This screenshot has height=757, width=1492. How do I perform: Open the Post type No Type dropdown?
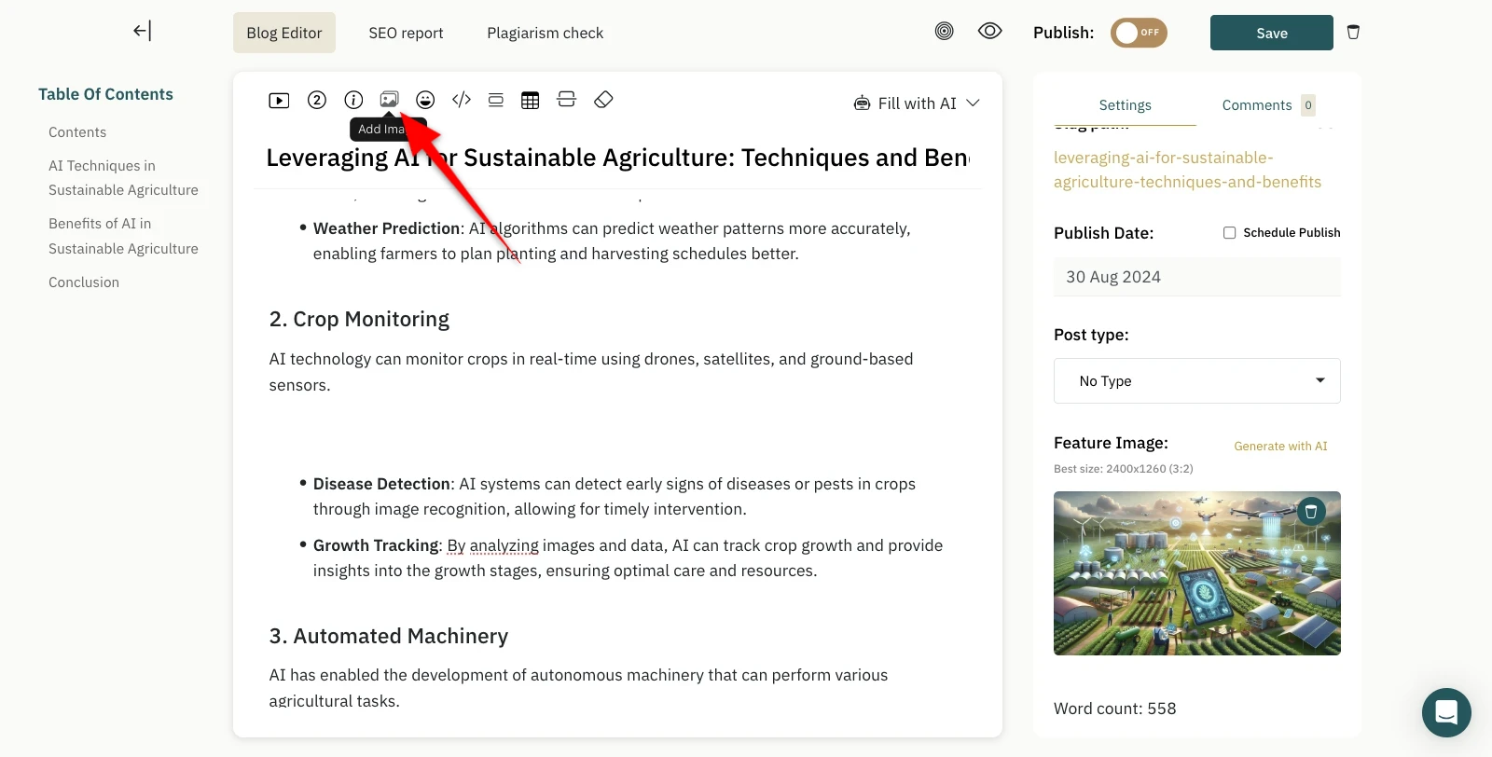[1197, 380]
